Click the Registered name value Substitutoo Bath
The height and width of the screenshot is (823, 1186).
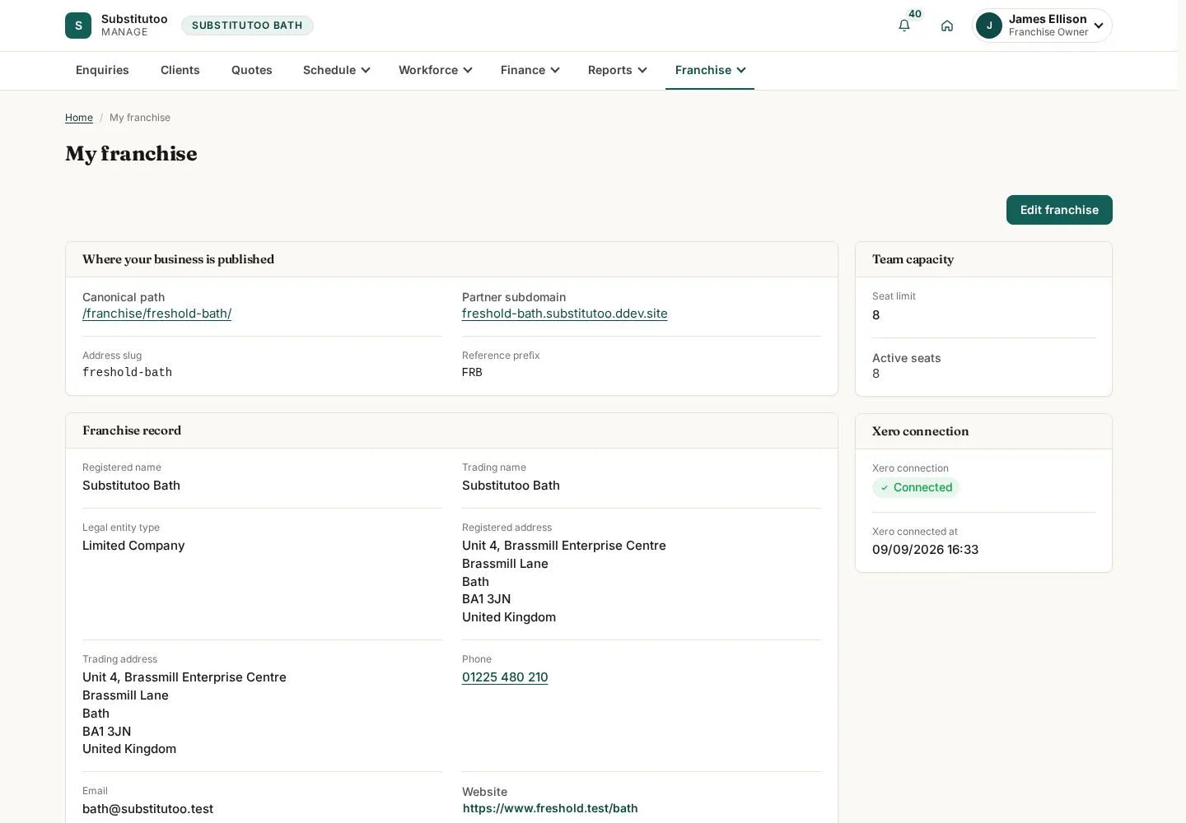[x=132, y=486]
